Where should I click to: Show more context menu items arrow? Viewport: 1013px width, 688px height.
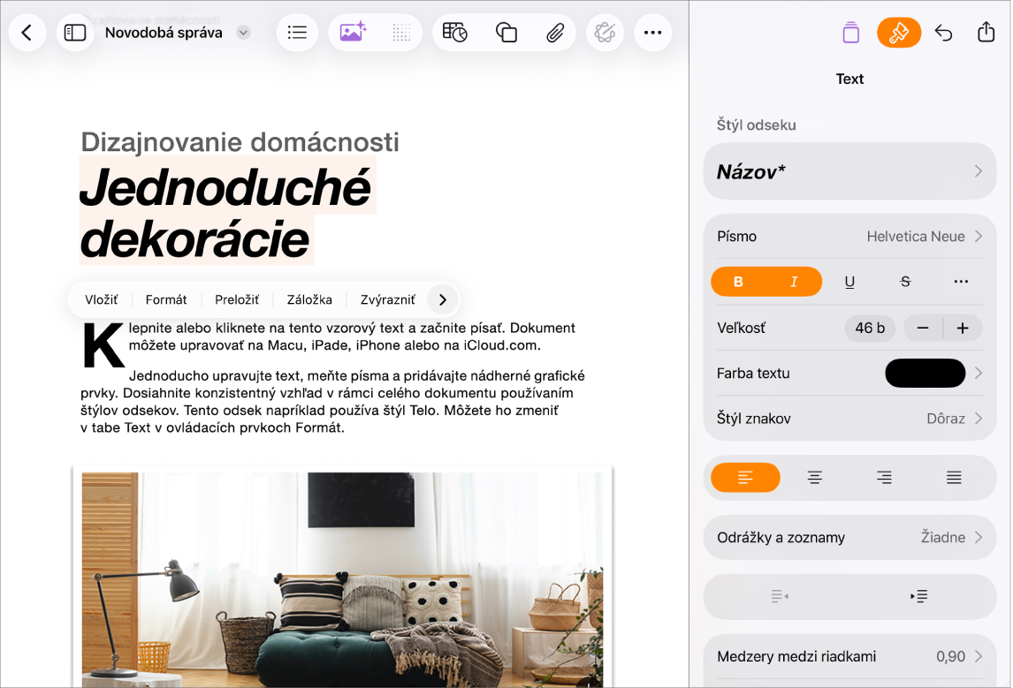click(443, 299)
